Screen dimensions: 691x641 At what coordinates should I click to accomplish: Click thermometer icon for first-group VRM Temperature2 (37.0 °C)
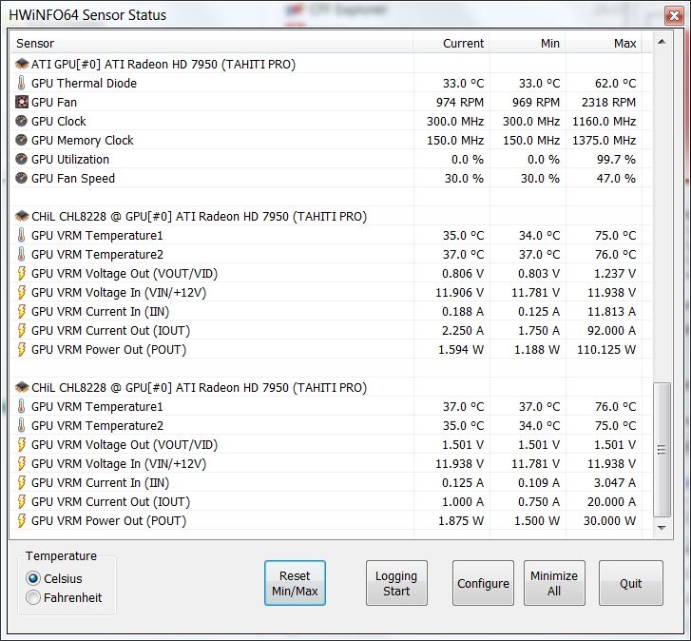click(x=21, y=254)
